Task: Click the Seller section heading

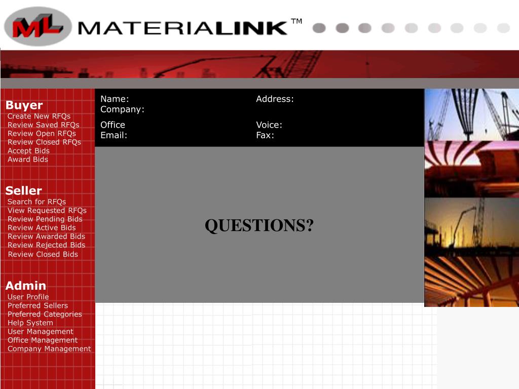Action: tap(23, 190)
